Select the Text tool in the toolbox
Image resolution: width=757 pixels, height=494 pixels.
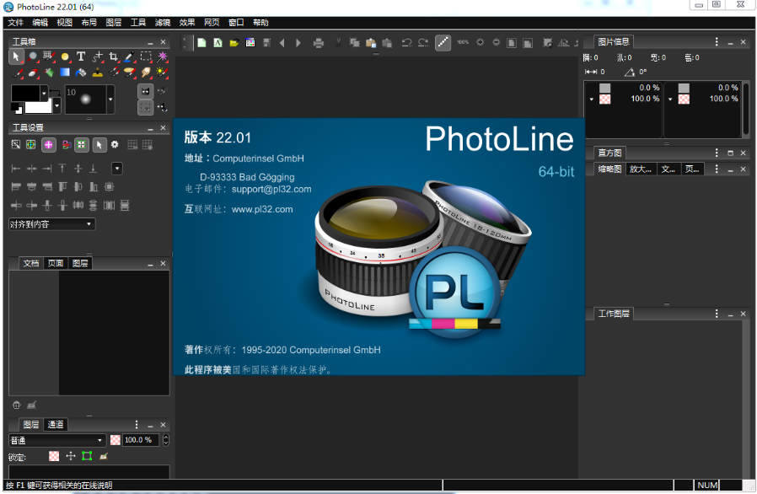pos(81,56)
